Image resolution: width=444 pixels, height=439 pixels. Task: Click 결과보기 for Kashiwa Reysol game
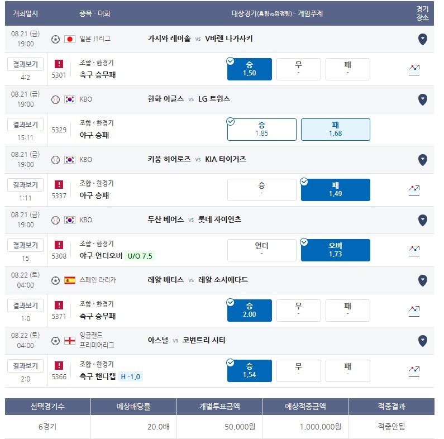pyautogui.click(x=25, y=64)
